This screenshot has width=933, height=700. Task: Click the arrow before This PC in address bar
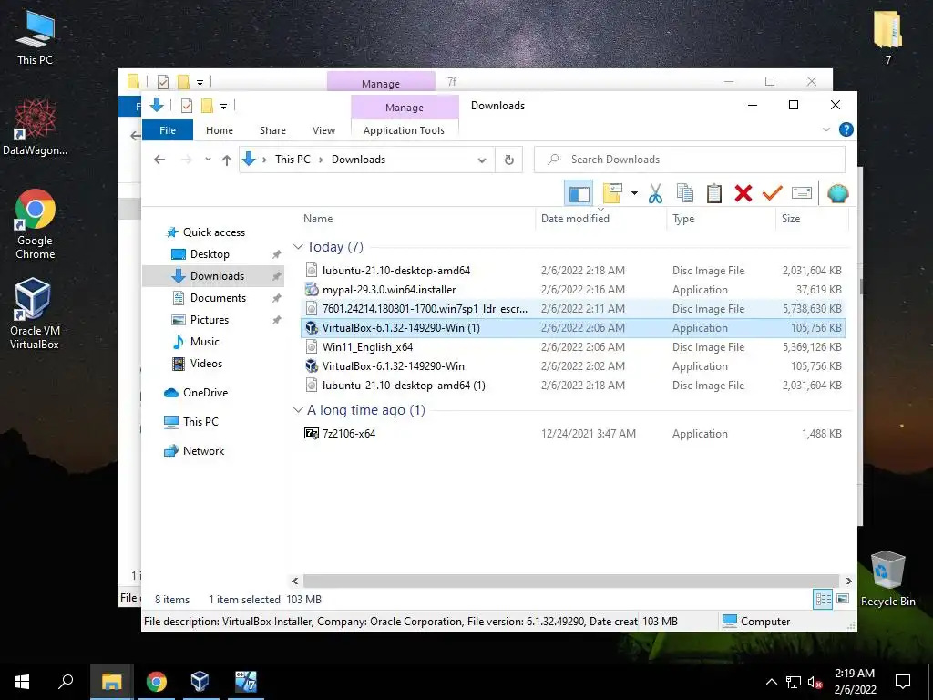coord(265,160)
